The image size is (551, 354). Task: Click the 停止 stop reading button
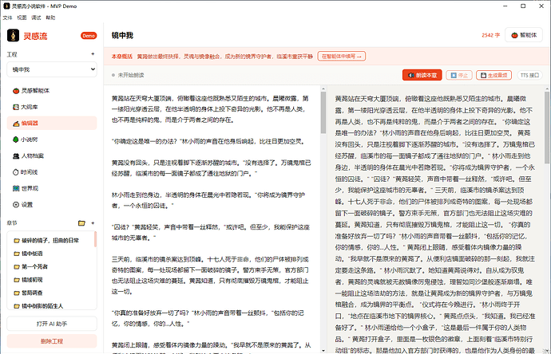(x=459, y=75)
